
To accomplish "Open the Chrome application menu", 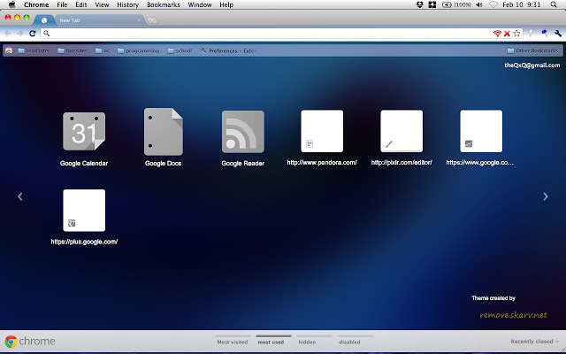I will point(36,4).
